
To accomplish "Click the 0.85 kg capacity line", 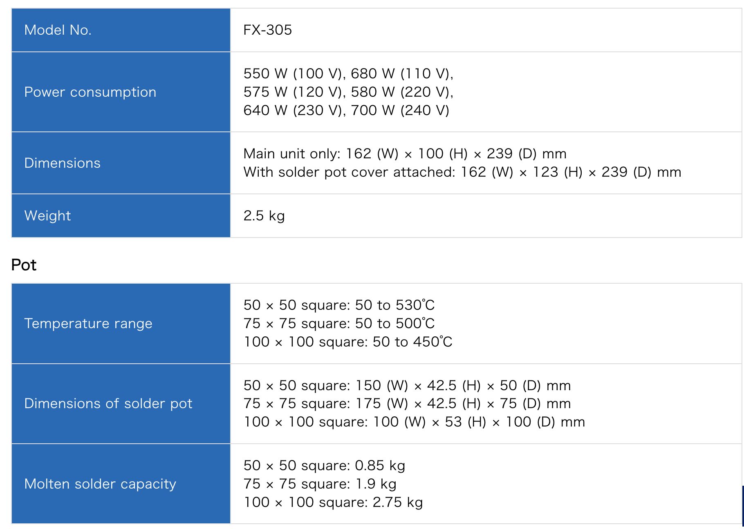I will [324, 465].
